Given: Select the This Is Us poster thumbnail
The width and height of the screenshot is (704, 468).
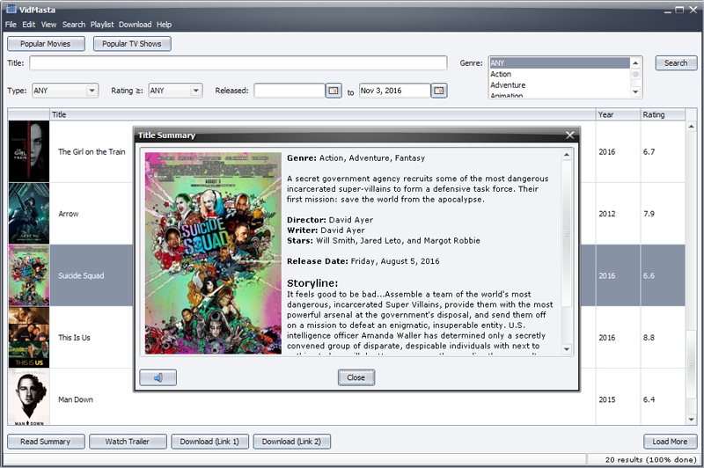Looking at the screenshot, I should [x=29, y=337].
